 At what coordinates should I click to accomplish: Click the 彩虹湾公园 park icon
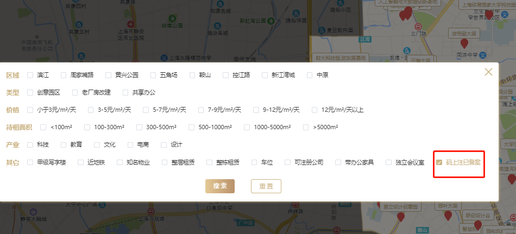[x=271, y=21]
